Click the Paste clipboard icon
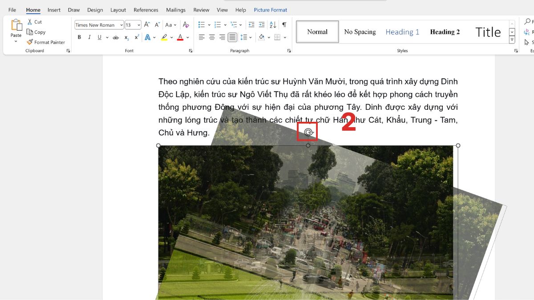The width and height of the screenshot is (534, 300). click(x=16, y=25)
